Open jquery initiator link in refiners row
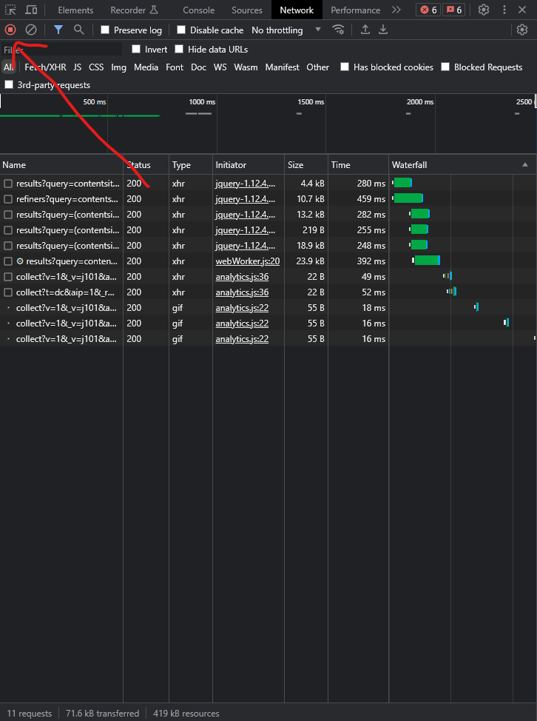This screenshot has height=721, width=537. click(x=246, y=199)
